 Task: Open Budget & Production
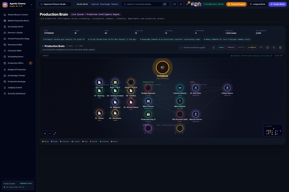18,70
